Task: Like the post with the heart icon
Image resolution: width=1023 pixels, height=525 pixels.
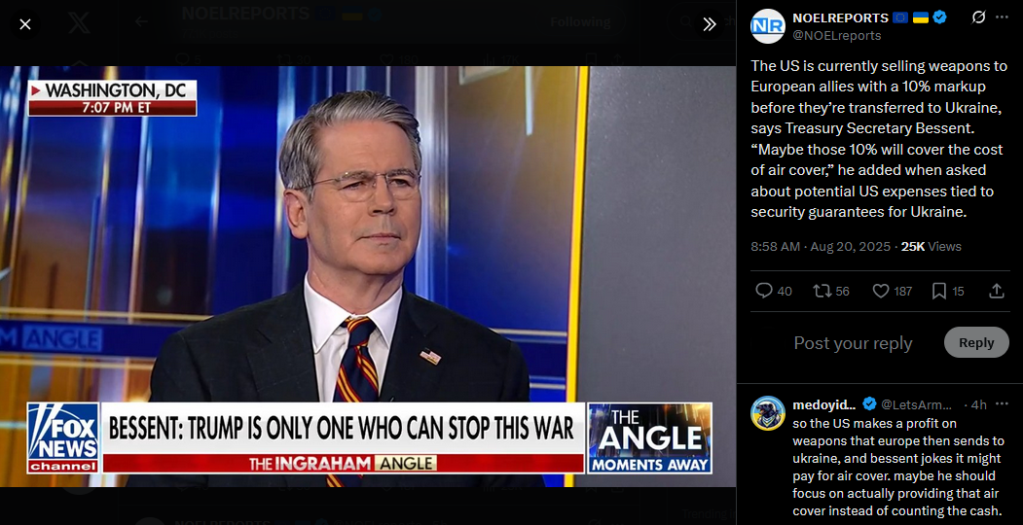Action: tap(892, 291)
